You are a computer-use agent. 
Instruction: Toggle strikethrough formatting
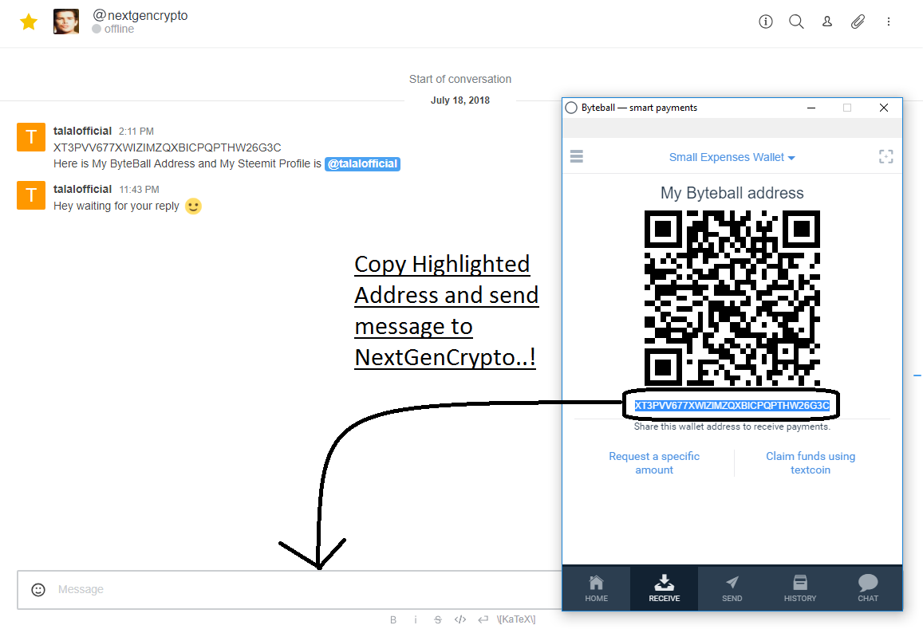tap(437, 619)
